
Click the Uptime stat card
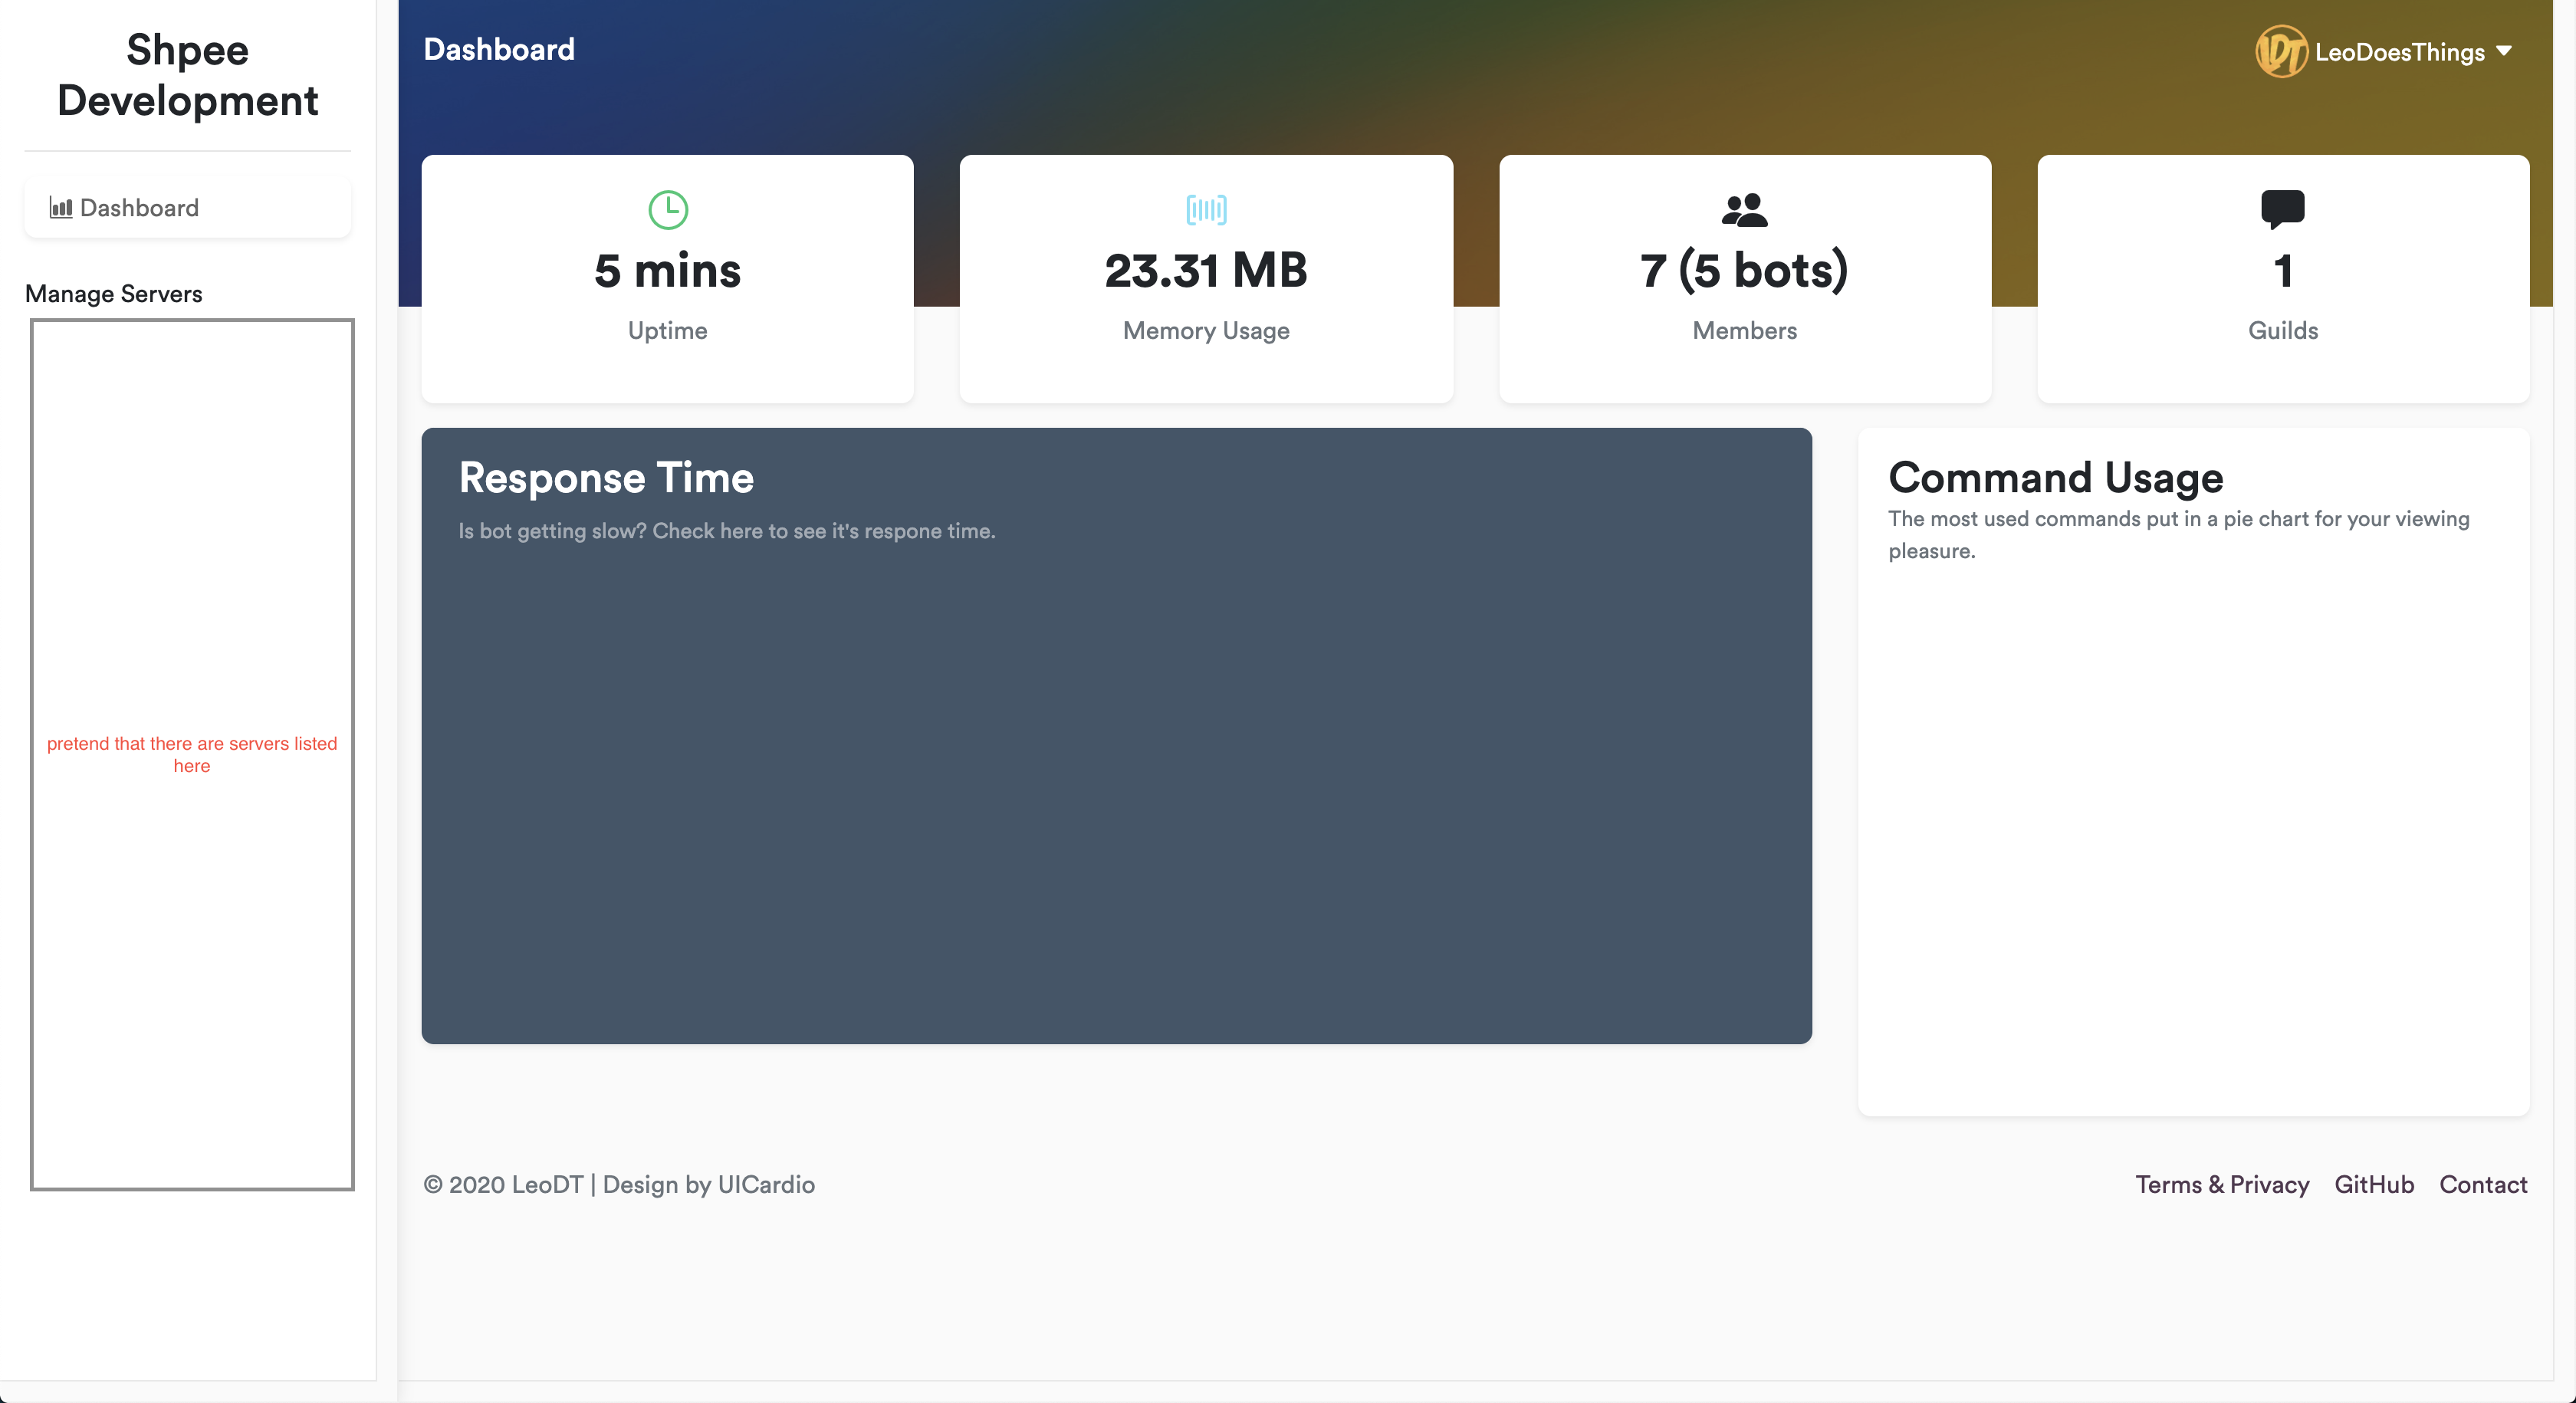pos(667,280)
